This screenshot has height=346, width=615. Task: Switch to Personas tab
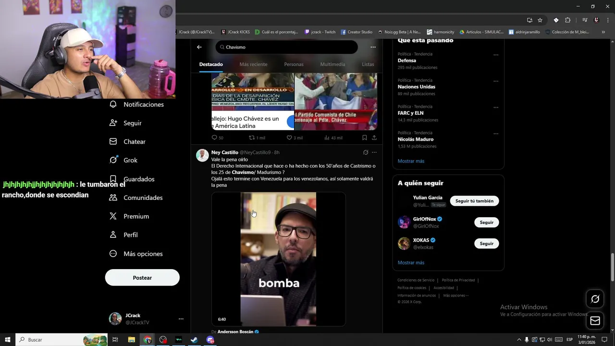pyautogui.click(x=294, y=64)
